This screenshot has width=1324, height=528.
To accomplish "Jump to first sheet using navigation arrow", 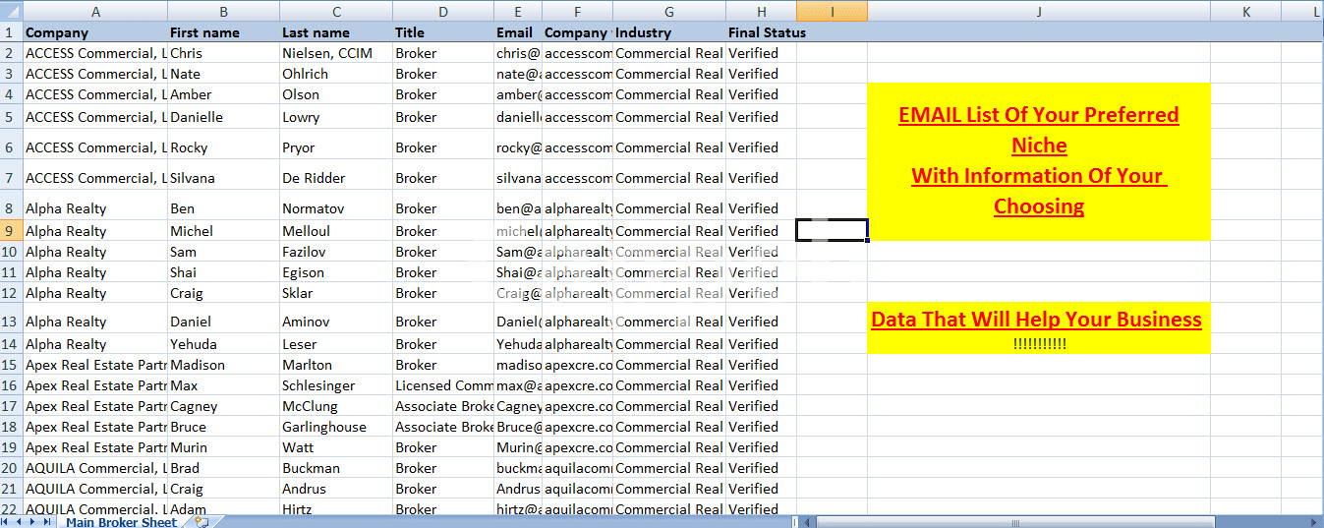I will pos(7,522).
